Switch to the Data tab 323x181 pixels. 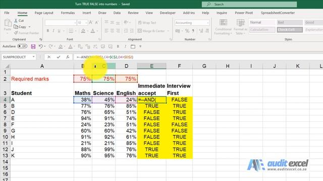point(117,13)
